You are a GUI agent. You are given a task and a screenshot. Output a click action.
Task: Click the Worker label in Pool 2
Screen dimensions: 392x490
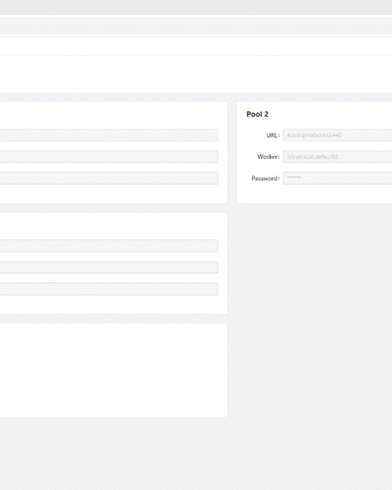pyautogui.click(x=269, y=157)
